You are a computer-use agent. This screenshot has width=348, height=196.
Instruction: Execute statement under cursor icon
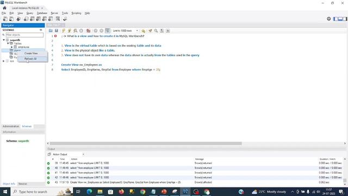tap(69, 30)
